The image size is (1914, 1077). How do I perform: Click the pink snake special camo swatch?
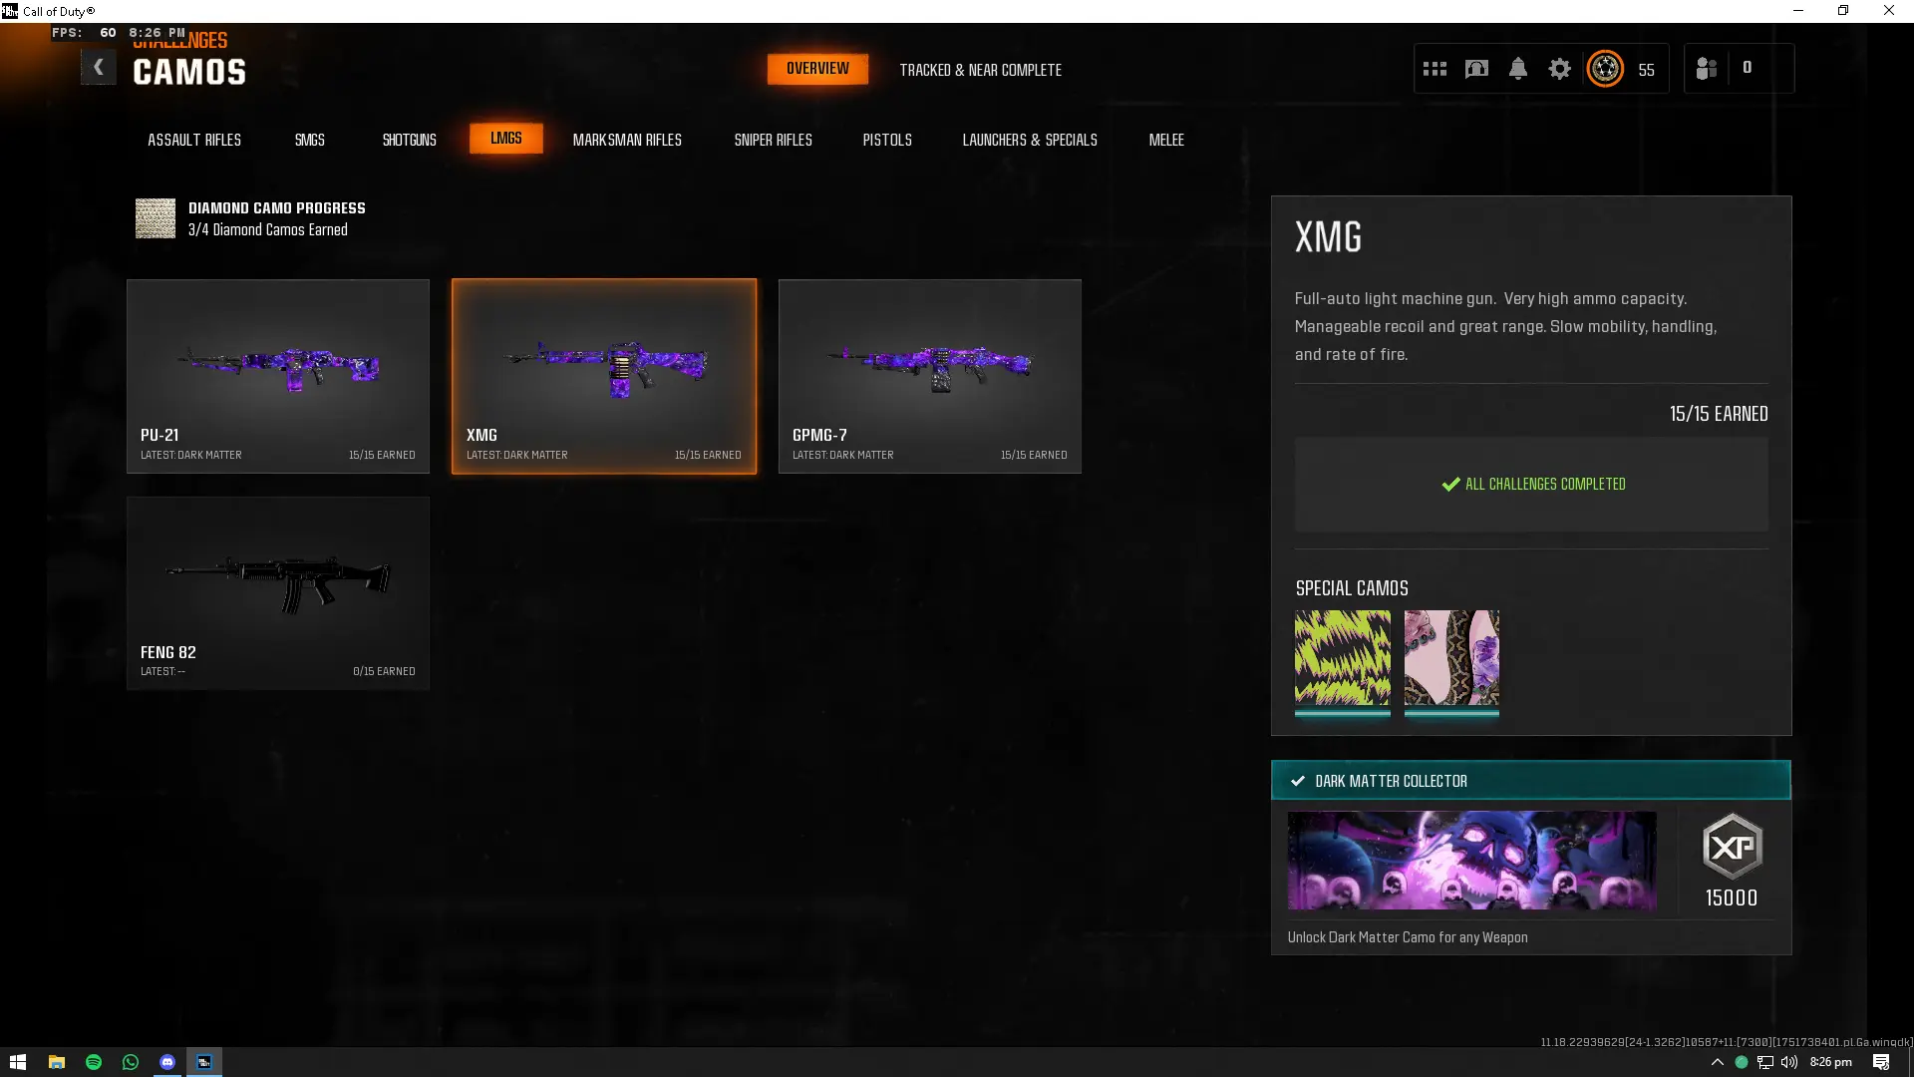coord(1451,658)
